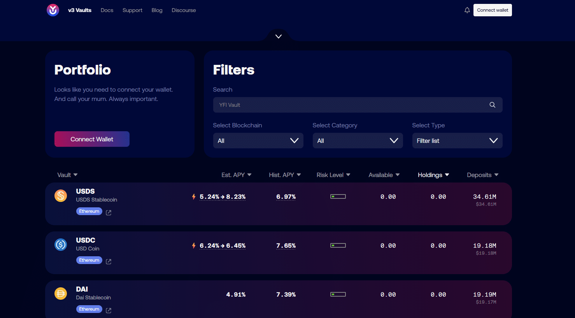Click the Yearn logo icon
Viewport: 575px width, 318px height.
(53, 10)
